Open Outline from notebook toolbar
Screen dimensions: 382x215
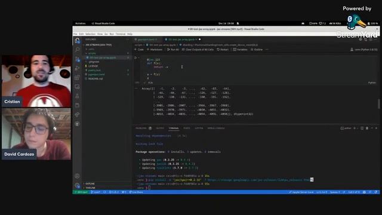[257, 50]
